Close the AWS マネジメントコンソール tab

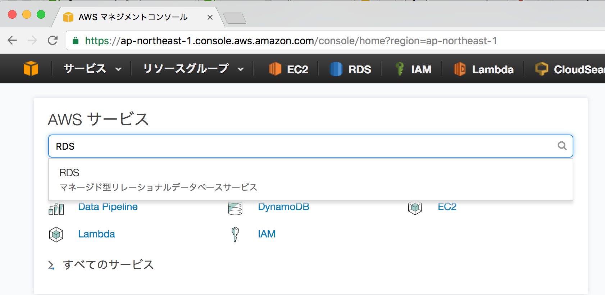click(x=210, y=17)
